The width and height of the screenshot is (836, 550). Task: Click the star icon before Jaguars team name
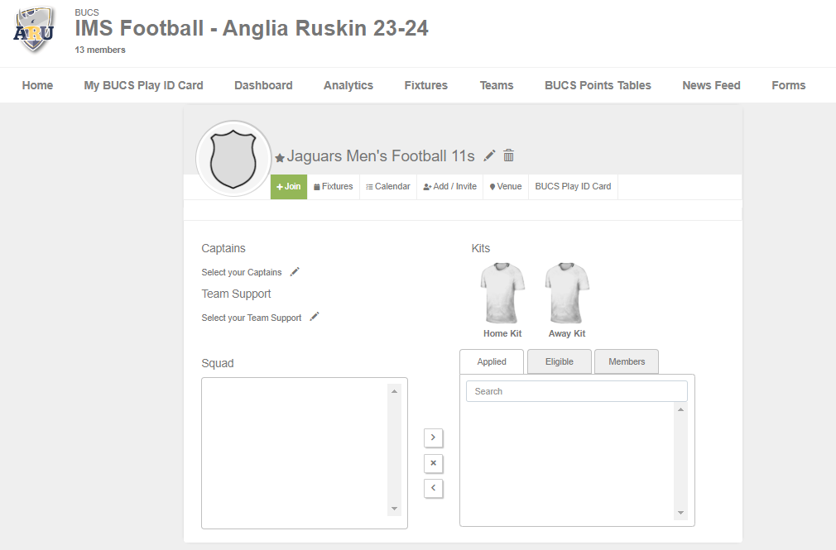[280, 158]
